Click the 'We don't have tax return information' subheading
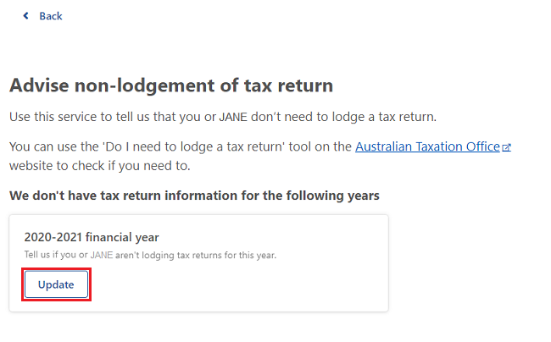Viewport: 551px width, 342px height. click(x=194, y=196)
